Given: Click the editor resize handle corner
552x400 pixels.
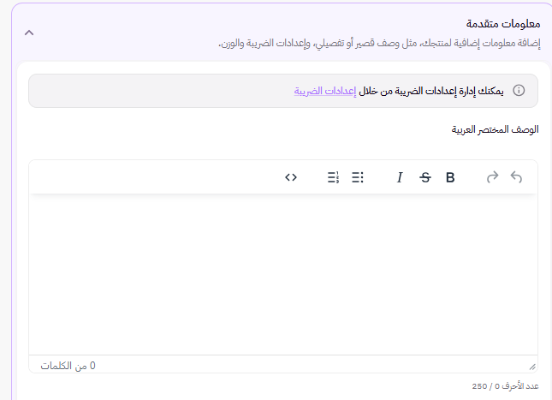Looking at the screenshot, I should 532,367.
